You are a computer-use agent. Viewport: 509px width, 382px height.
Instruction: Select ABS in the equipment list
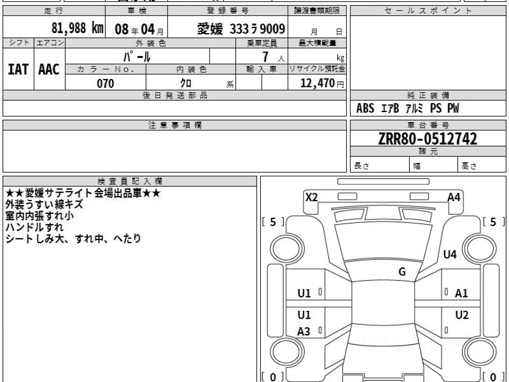(365, 109)
